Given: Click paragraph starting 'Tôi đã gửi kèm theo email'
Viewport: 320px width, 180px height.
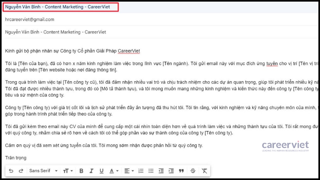Looking at the screenshot, I should pos(161,130).
